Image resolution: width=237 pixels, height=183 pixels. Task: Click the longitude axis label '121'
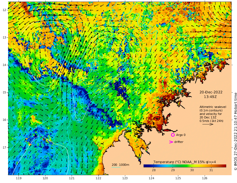point(72,178)
